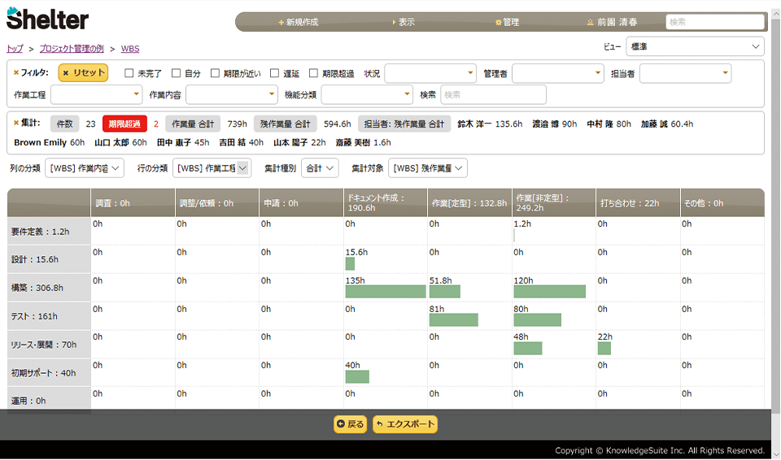The height and width of the screenshot is (460, 781).
Task: Click the 期限超過 red badge
Action: coord(124,124)
